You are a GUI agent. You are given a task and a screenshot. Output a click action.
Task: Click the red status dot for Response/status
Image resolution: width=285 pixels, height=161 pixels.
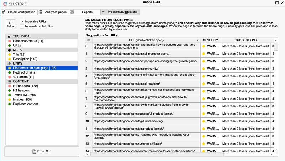pos(10,41)
